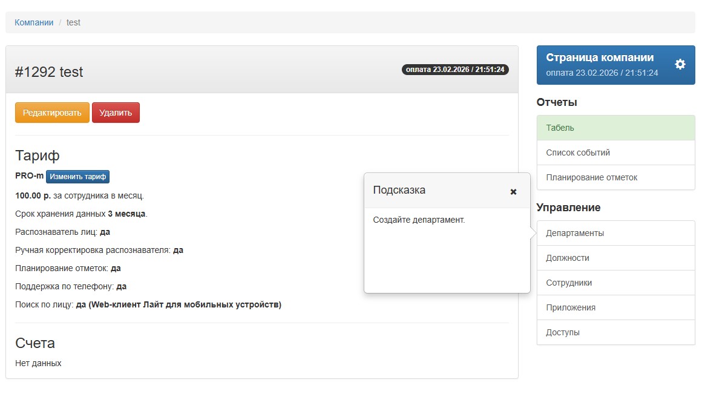Open the Страница компании panel
705x397 pixels.
(599, 64)
